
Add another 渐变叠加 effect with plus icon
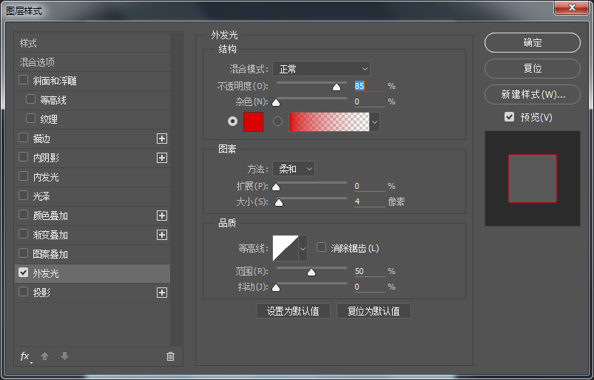coord(162,235)
